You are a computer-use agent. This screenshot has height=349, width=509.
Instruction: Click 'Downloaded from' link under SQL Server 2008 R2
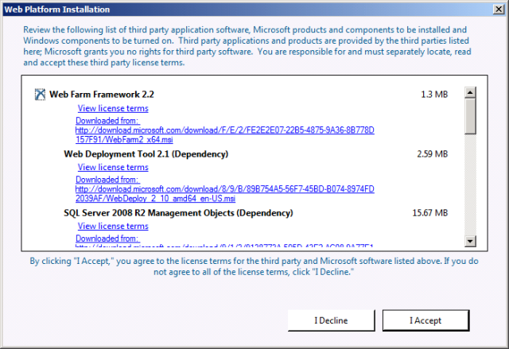tap(107, 238)
